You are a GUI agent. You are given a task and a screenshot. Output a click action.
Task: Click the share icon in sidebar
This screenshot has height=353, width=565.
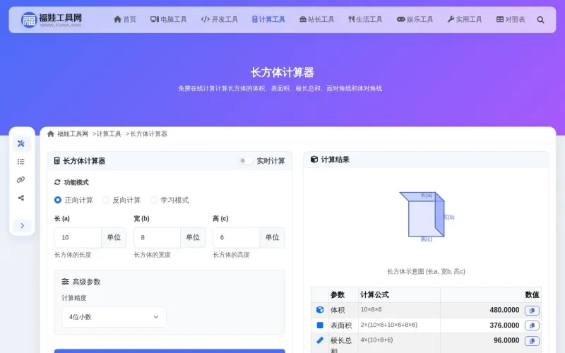pyautogui.click(x=21, y=198)
